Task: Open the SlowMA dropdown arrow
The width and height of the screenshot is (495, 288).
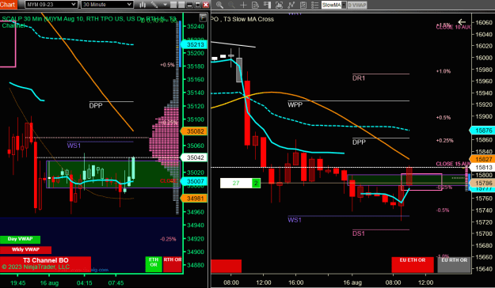Action: pyautogui.click(x=344, y=5)
